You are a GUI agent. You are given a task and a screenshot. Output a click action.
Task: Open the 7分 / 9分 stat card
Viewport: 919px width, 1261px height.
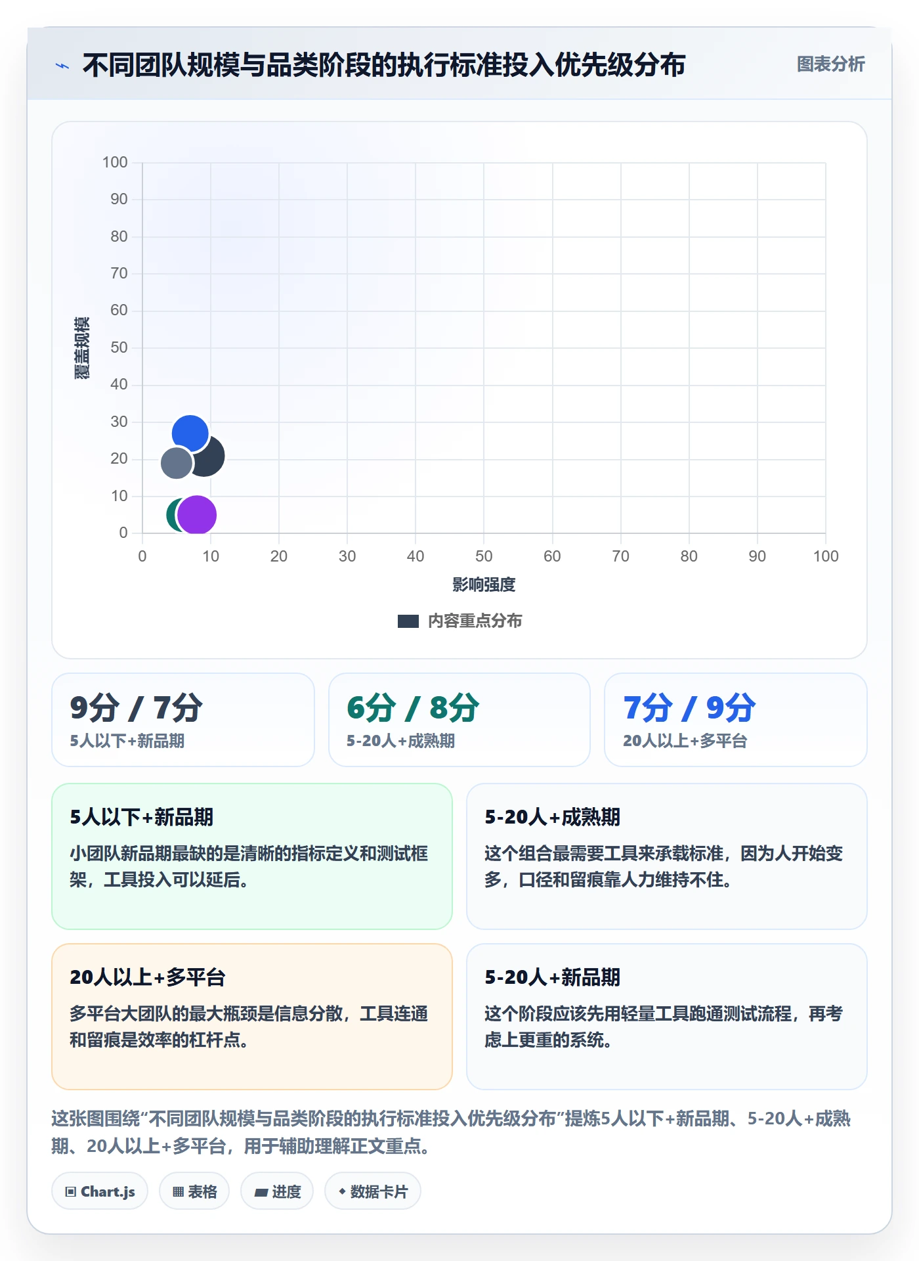click(x=736, y=720)
